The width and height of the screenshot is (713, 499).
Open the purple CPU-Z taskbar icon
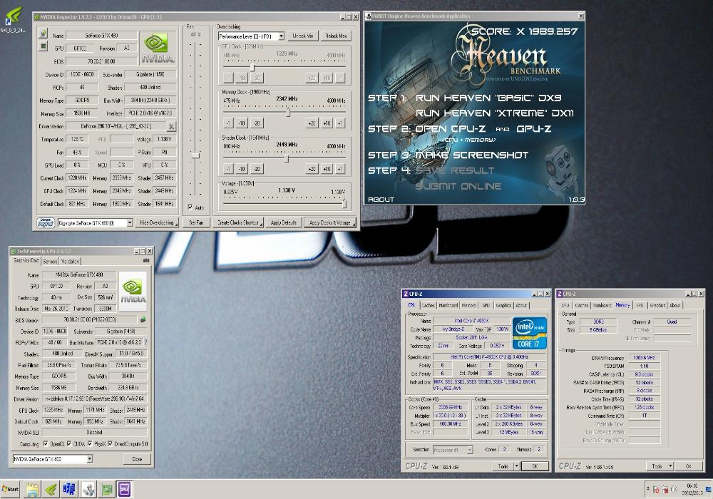click(125, 489)
